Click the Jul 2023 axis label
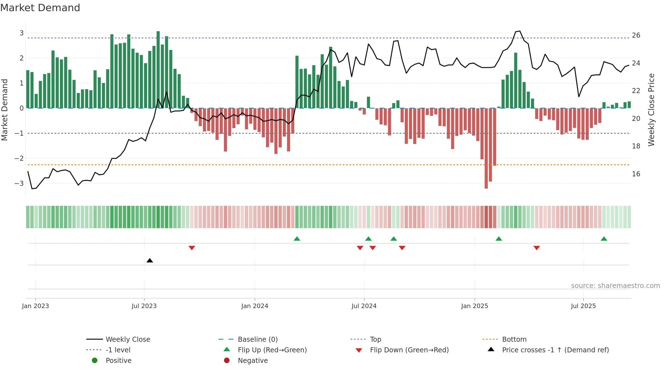Screen dimensions: 670x376 click(144, 306)
